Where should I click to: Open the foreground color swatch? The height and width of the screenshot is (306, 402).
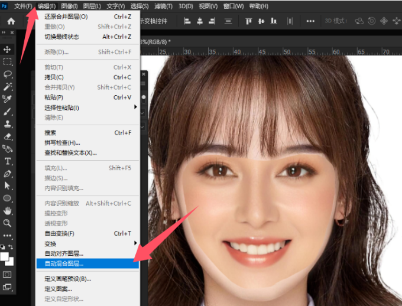(4, 256)
